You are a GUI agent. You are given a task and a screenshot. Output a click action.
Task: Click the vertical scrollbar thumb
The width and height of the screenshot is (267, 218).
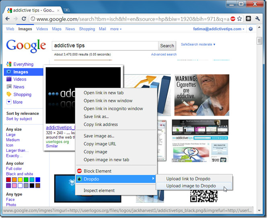[x=259, y=41]
